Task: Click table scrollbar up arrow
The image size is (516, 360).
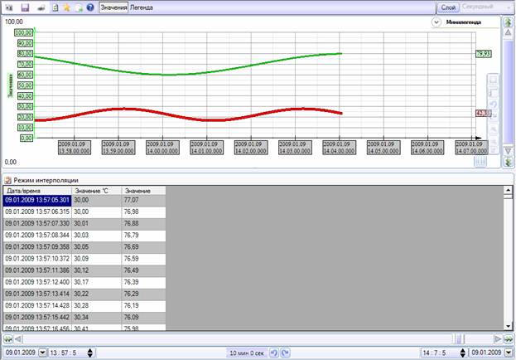Action: tap(508, 190)
